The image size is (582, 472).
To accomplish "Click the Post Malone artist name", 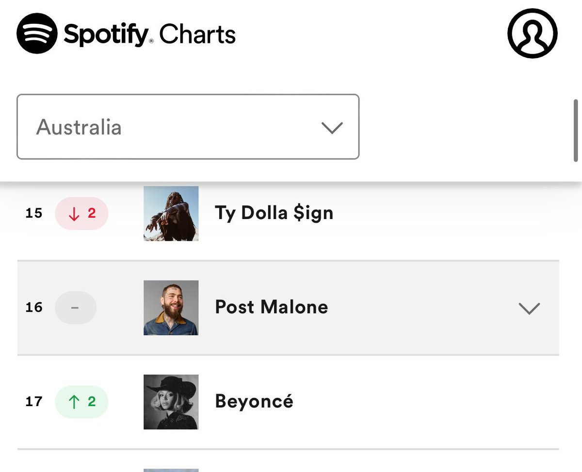I will click(272, 307).
